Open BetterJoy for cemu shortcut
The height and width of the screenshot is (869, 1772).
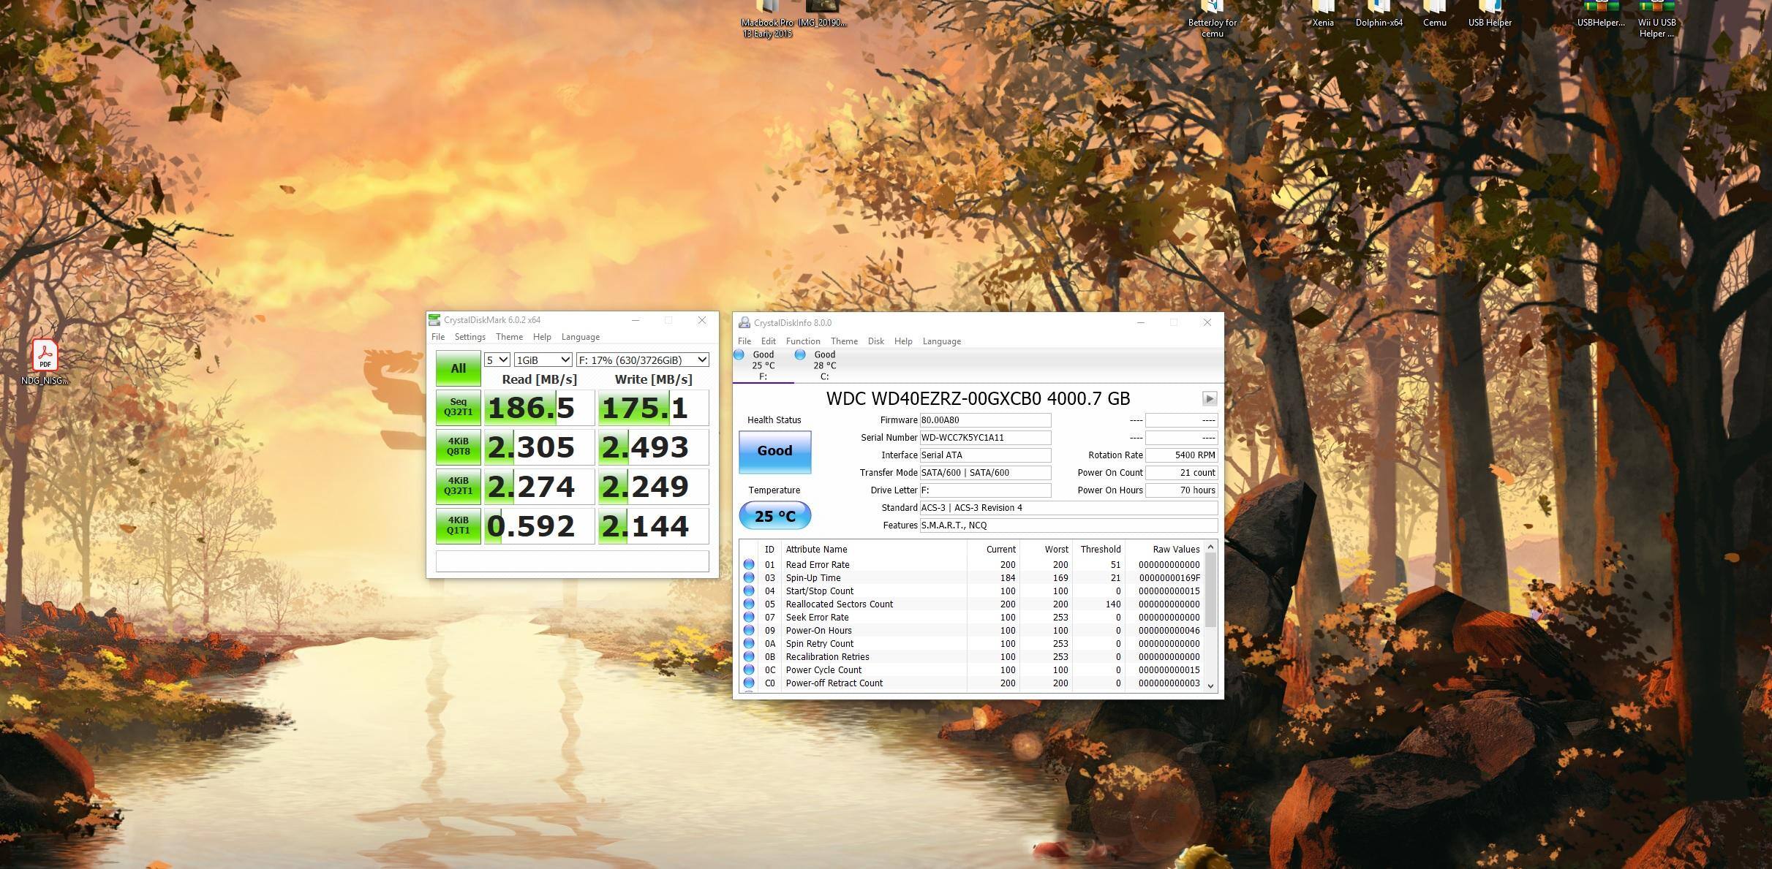pos(1212,16)
